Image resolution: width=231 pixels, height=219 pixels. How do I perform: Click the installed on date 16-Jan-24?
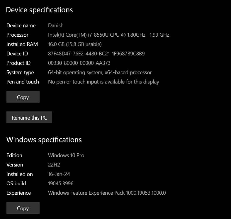click(x=59, y=174)
